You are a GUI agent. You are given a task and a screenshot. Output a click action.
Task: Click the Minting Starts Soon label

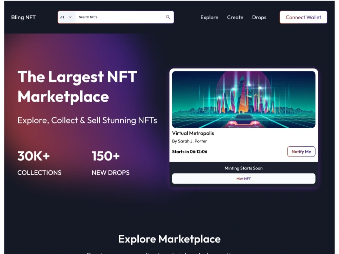click(x=244, y=168)
